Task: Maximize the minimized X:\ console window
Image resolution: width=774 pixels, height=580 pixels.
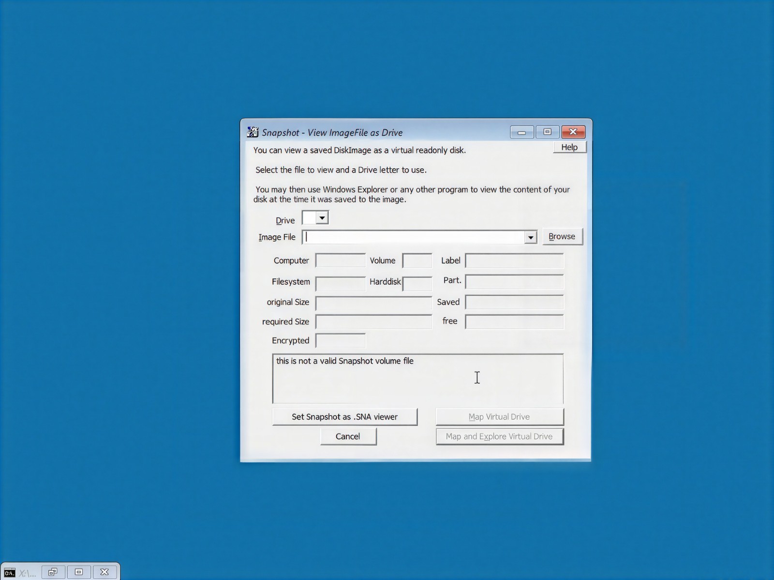Action: coord(79,572)
